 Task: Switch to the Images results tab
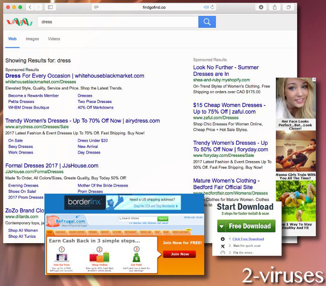[x=32, y=39]
